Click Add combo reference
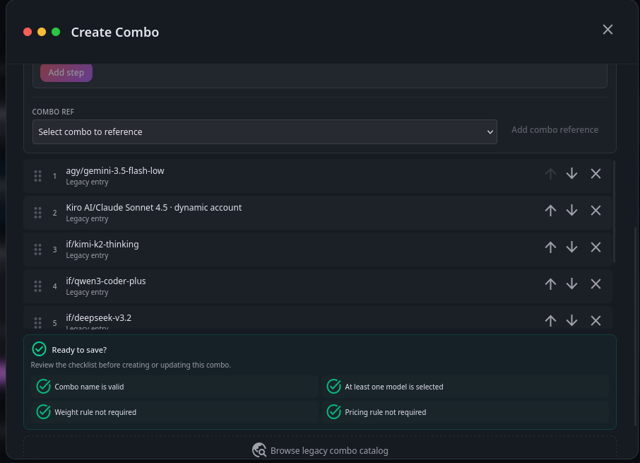640x463 pixels. point(555,130)
